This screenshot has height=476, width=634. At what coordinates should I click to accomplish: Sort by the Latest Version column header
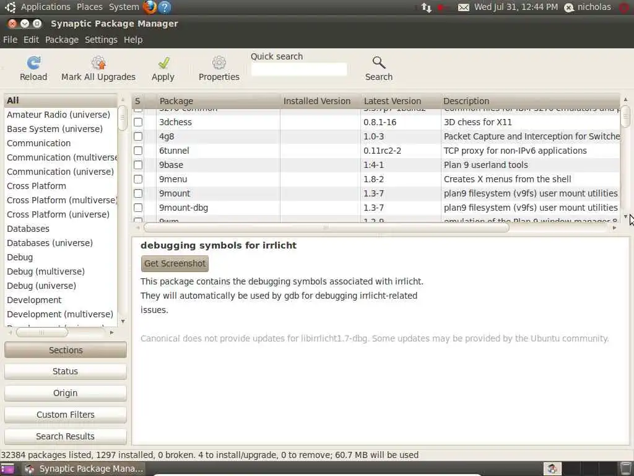pyautogui.click(x=401, y=101)
